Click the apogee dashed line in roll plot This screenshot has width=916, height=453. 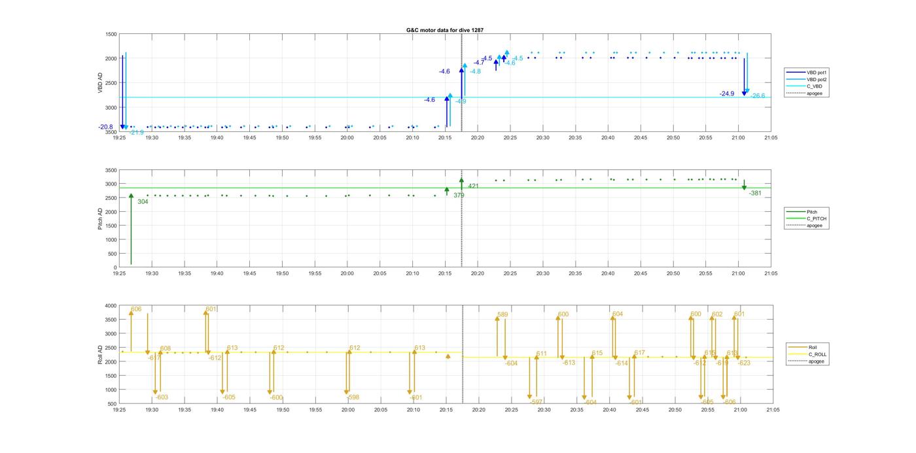point(462,354)
